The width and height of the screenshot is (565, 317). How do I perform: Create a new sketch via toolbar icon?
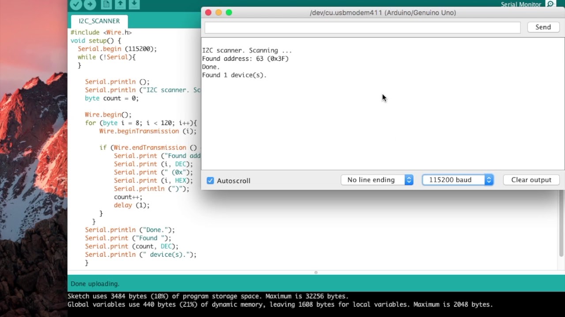[x=106, y=4]
